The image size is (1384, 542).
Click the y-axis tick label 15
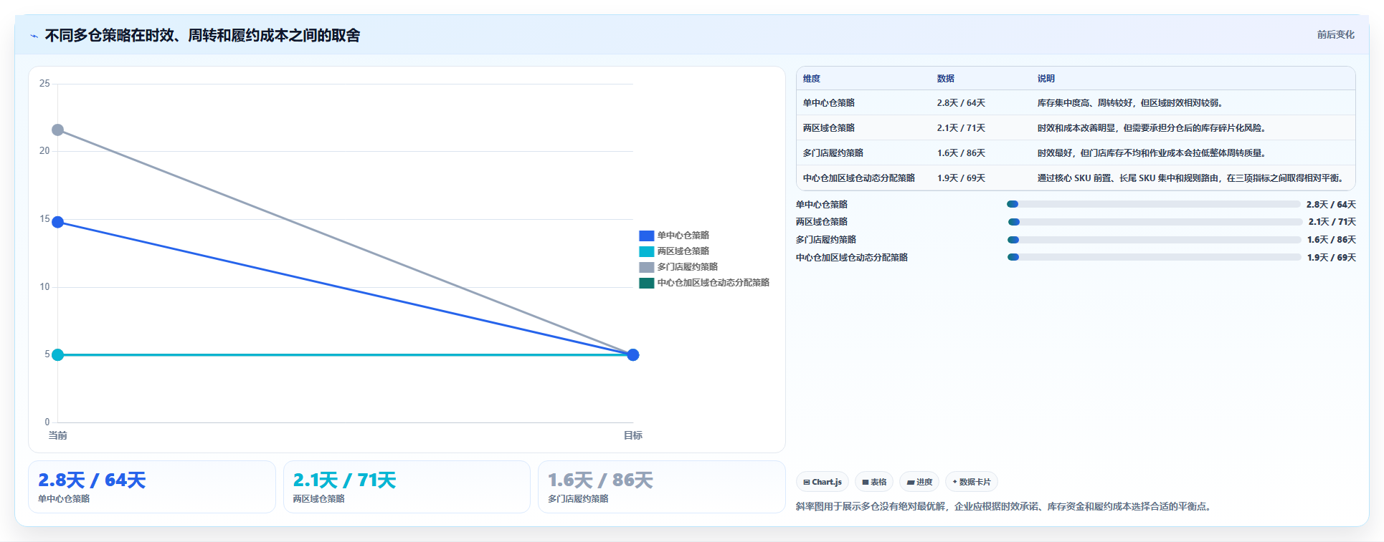(x=44, y=219)
